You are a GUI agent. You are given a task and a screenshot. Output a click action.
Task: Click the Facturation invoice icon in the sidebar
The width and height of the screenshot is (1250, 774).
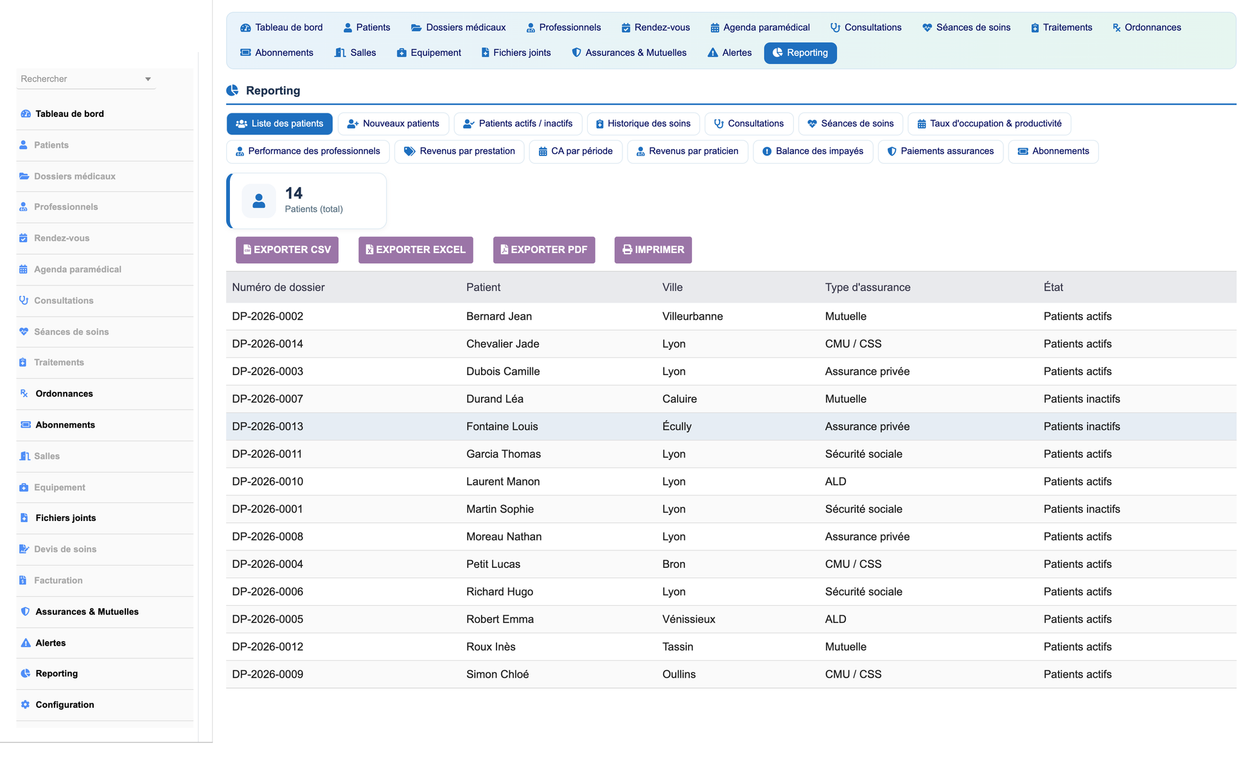23,581
